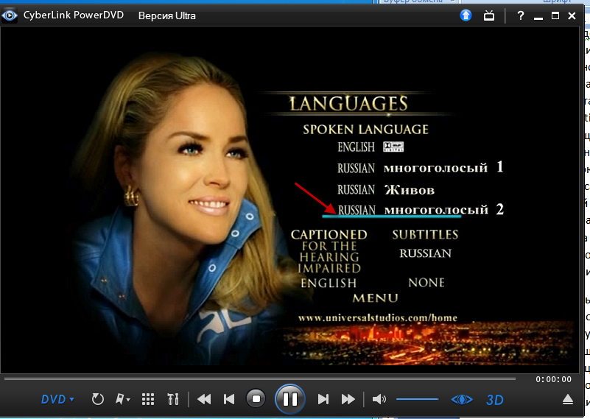
Task: Close the PowerDVD window
Action: [x=572, y=15]
